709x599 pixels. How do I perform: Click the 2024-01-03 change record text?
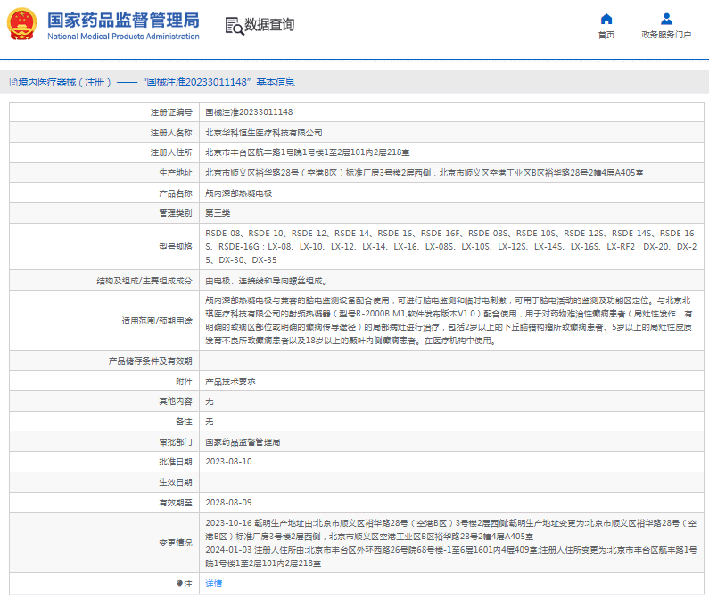click(450, 556)
